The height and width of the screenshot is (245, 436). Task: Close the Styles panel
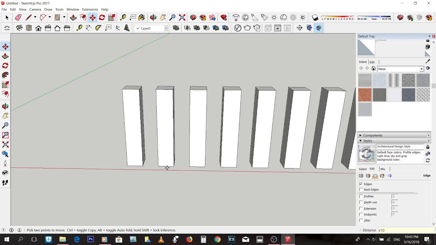coord(429,141)
